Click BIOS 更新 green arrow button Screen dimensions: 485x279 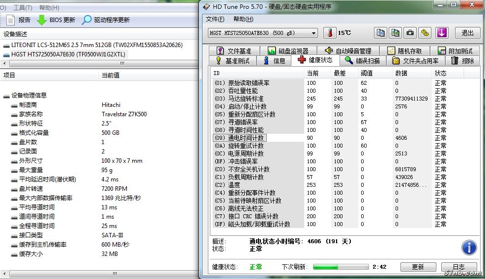56,20
